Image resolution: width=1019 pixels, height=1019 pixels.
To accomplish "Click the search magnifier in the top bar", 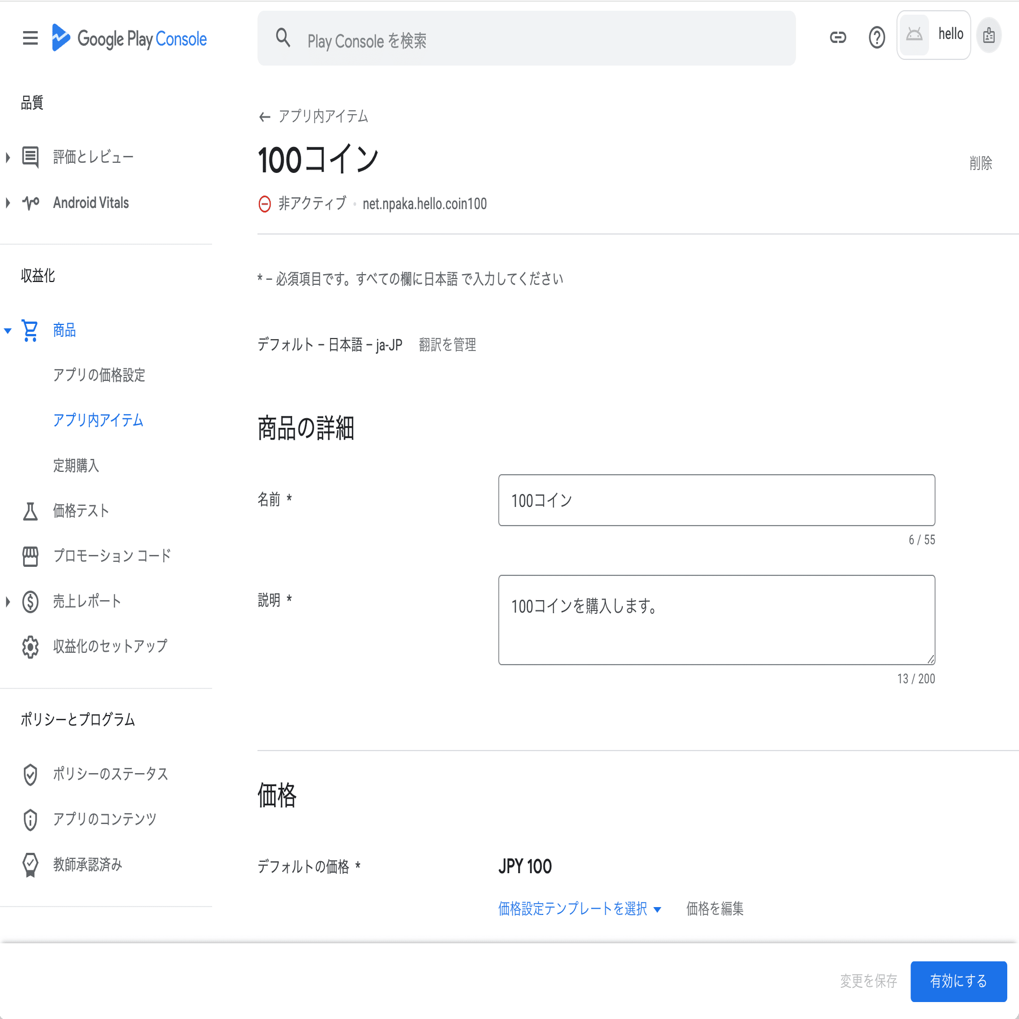I will (x=283, y=38).
